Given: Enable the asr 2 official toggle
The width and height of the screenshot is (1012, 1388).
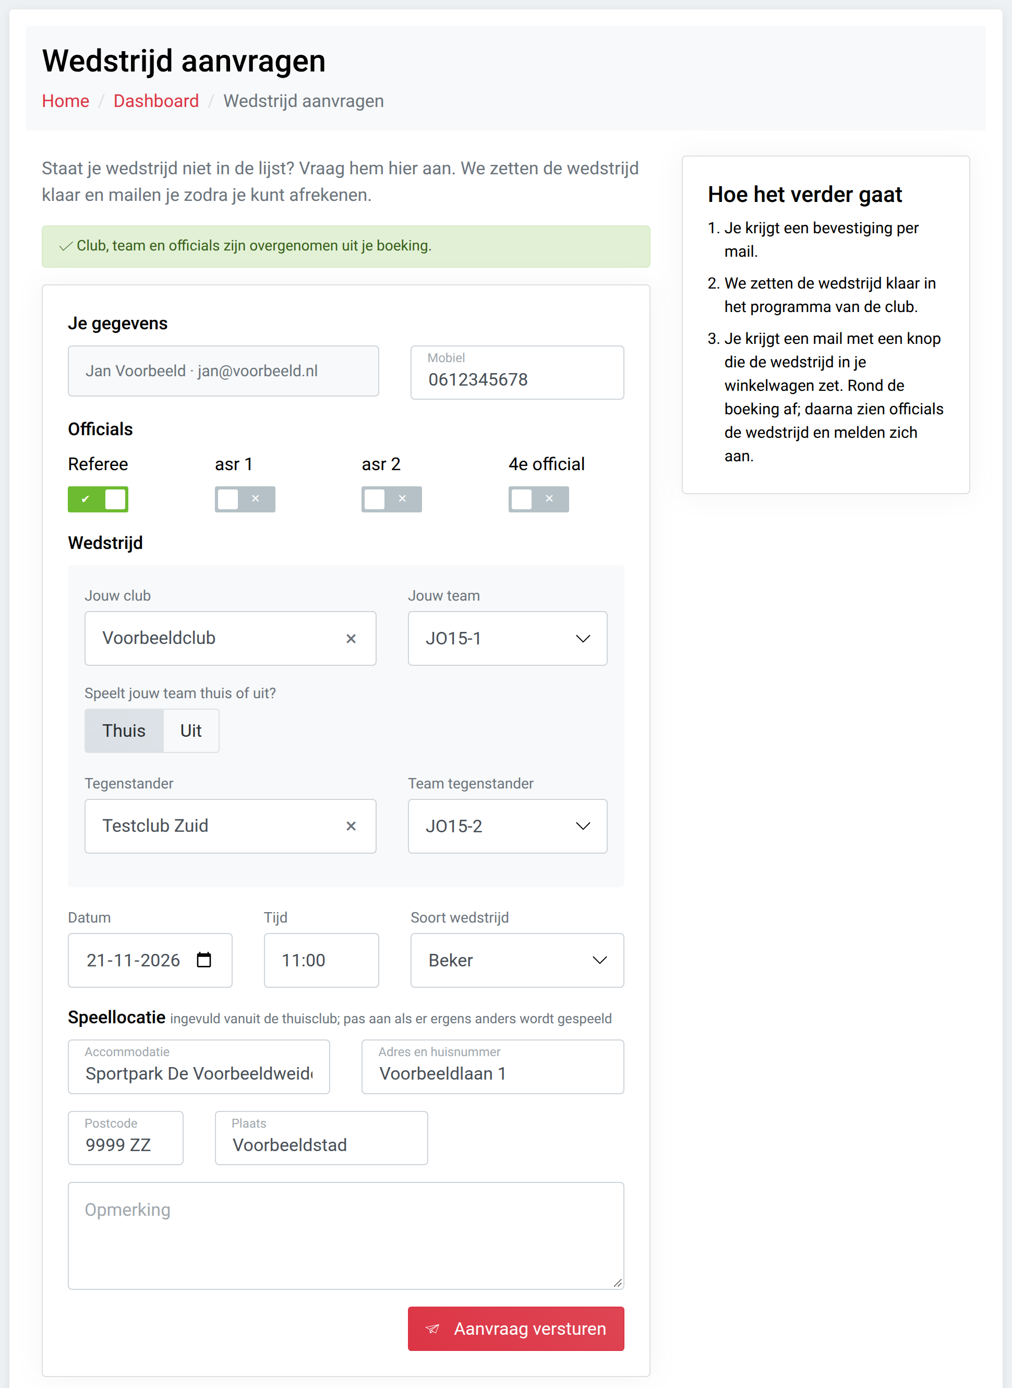Looking at the screenshot, I should (x=391, y=499).
